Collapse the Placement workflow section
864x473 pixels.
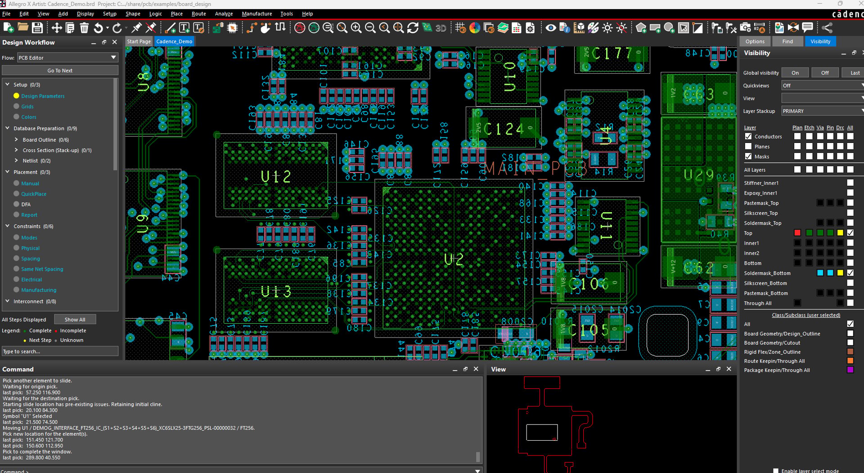click(8, 172)
